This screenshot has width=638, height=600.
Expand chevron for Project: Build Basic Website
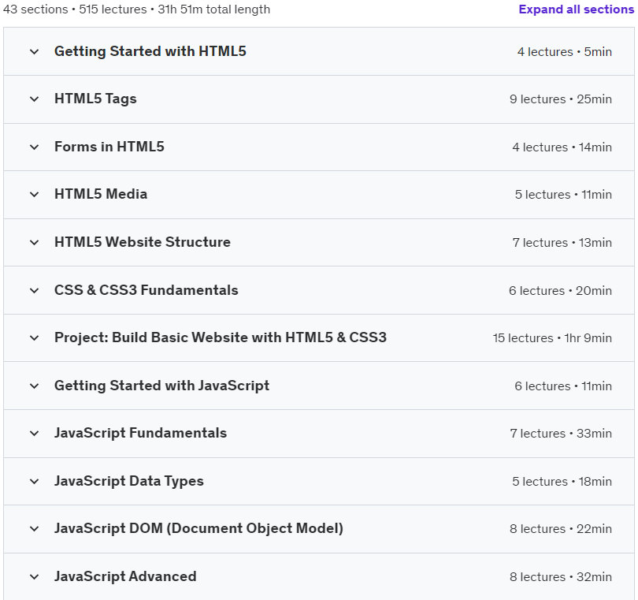[34, 338]
